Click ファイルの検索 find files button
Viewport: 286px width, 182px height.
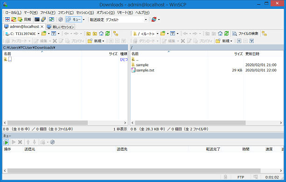[x=245, y=34]
